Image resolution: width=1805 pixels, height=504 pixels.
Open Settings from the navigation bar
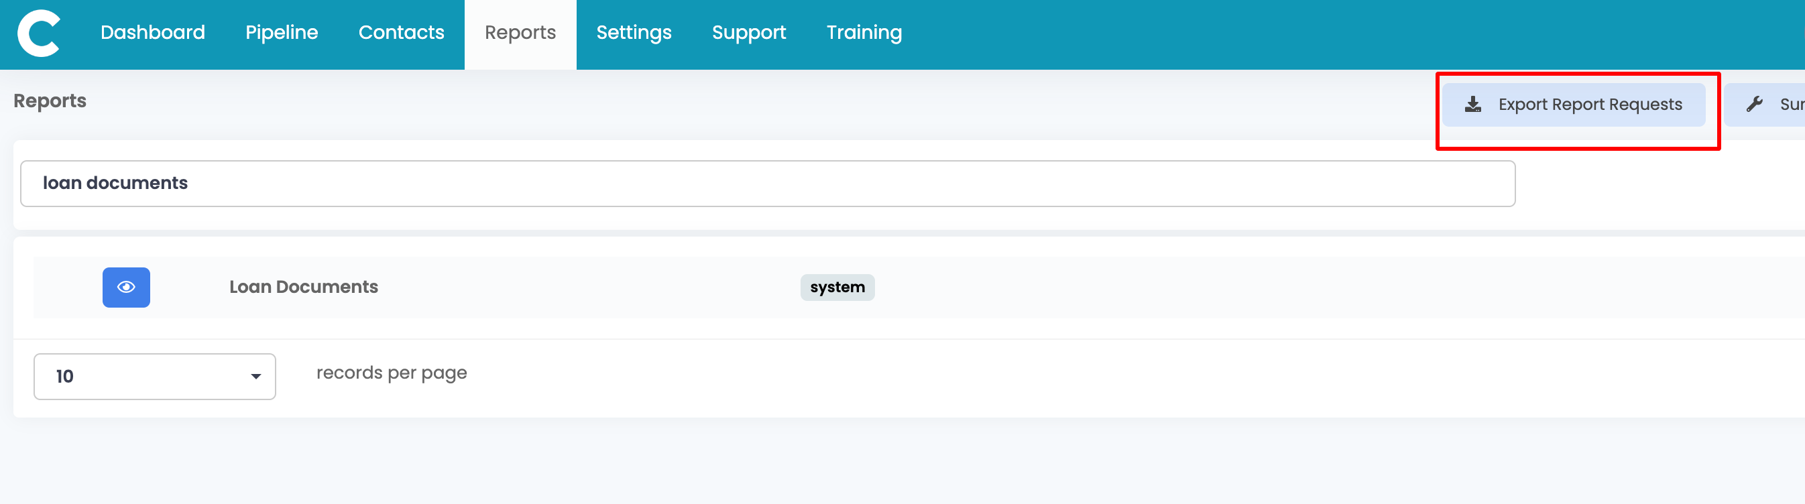tap(634, 33)
